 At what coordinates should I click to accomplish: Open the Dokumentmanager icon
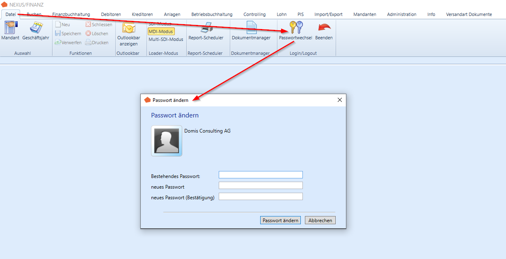251,27
